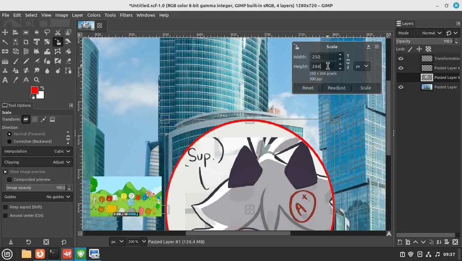Click the Reset button in Scale dialog
The height and width of the screenshot is (261, 462).
coord(308,88)
